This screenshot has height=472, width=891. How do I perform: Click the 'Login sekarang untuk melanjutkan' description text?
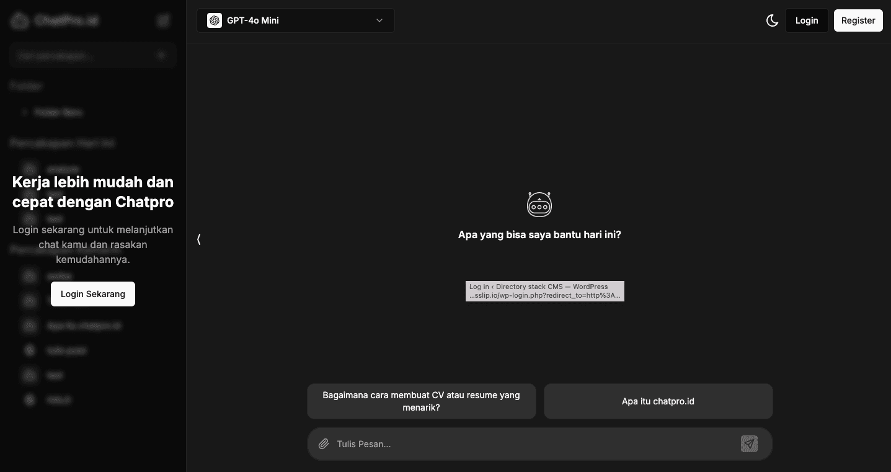click(93, 244)
